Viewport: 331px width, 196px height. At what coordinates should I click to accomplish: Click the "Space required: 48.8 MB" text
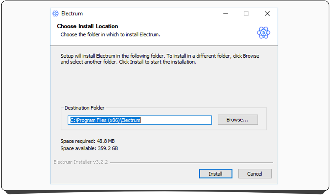point(88,141)
